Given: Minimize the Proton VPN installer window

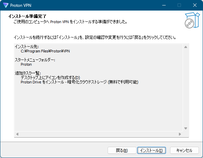Looking at the screenshot, I should [164, 5].
